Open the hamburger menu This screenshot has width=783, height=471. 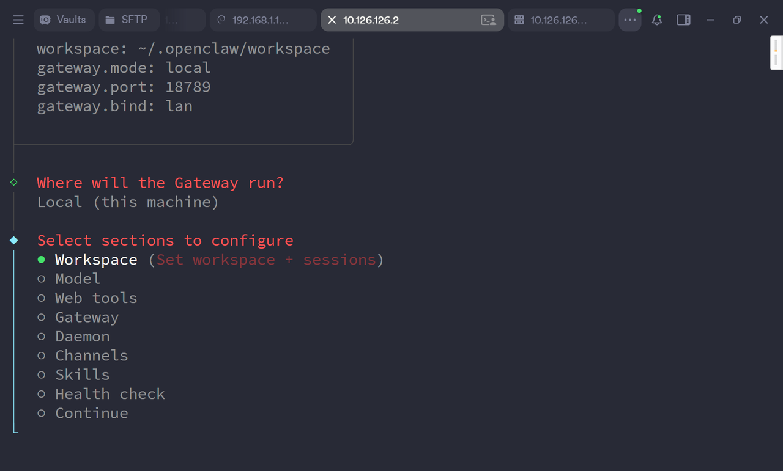point(18,20)
